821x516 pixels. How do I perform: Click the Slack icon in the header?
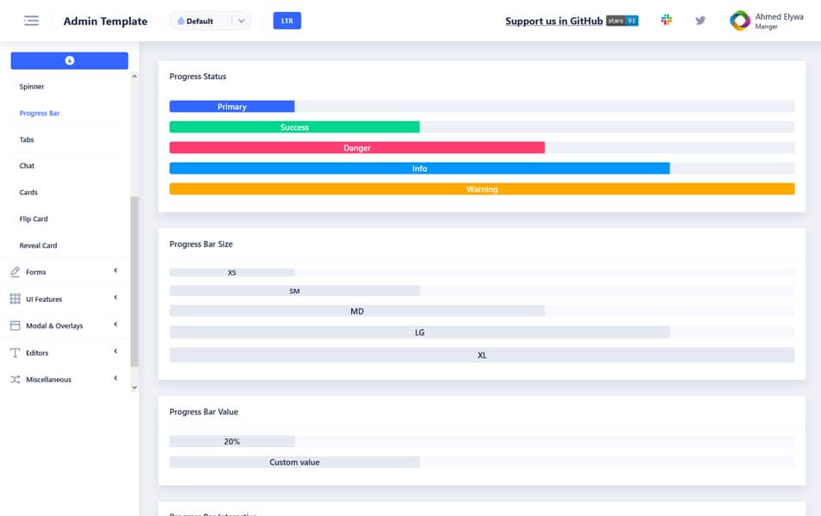[x=666, y=19]
